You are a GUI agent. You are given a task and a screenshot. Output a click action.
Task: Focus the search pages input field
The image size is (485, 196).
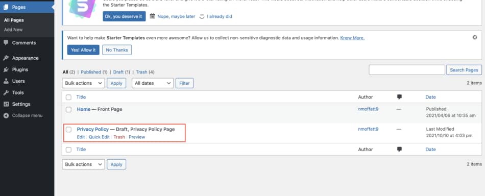pos(407,70)
